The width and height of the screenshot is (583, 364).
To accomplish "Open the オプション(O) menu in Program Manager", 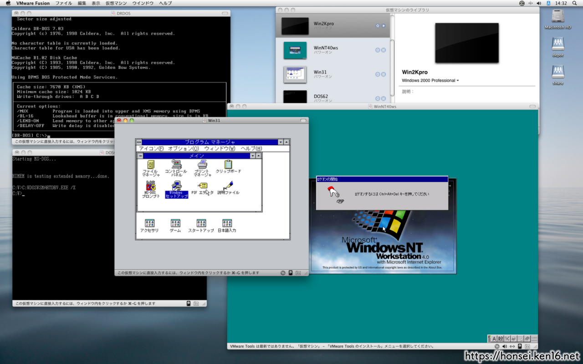I will pyautogui.click(x=183, y=149).
